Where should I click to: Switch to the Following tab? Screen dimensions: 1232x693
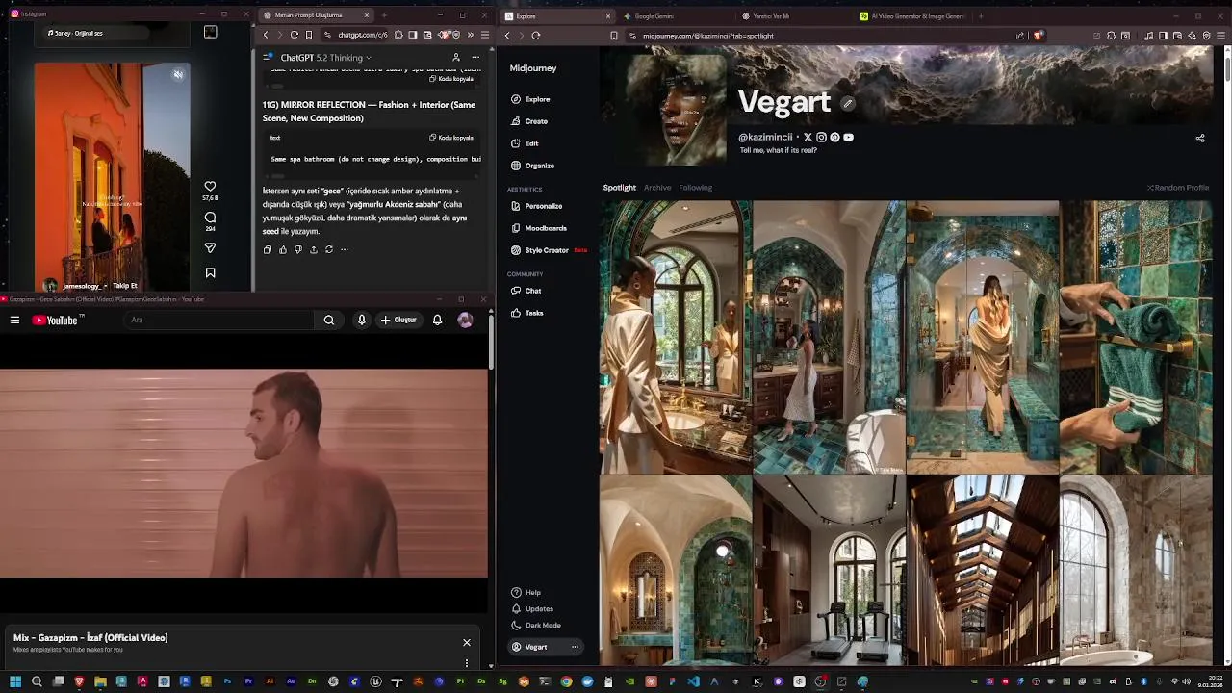(695, 188)
